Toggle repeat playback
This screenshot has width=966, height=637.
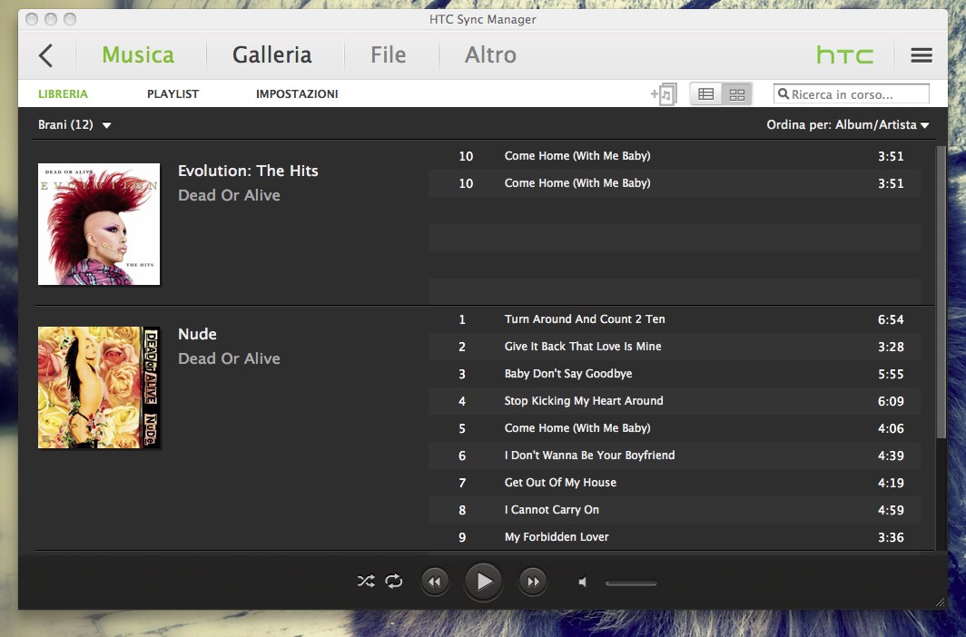click(x=394, y=581)
